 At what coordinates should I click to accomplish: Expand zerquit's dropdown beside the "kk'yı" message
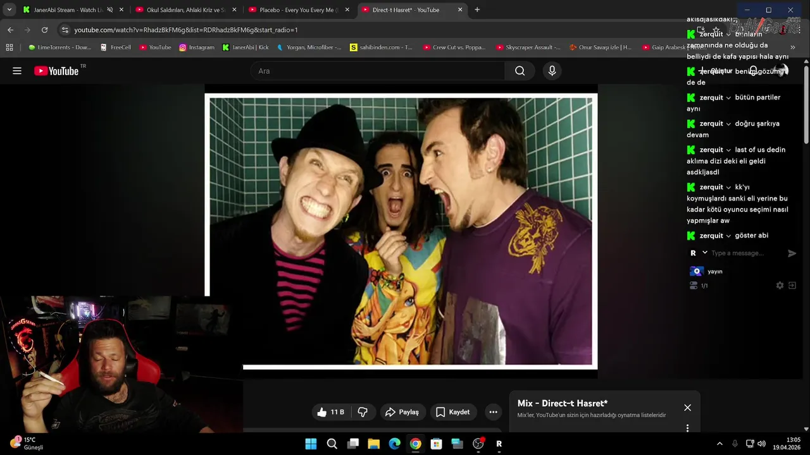(728, 187)
